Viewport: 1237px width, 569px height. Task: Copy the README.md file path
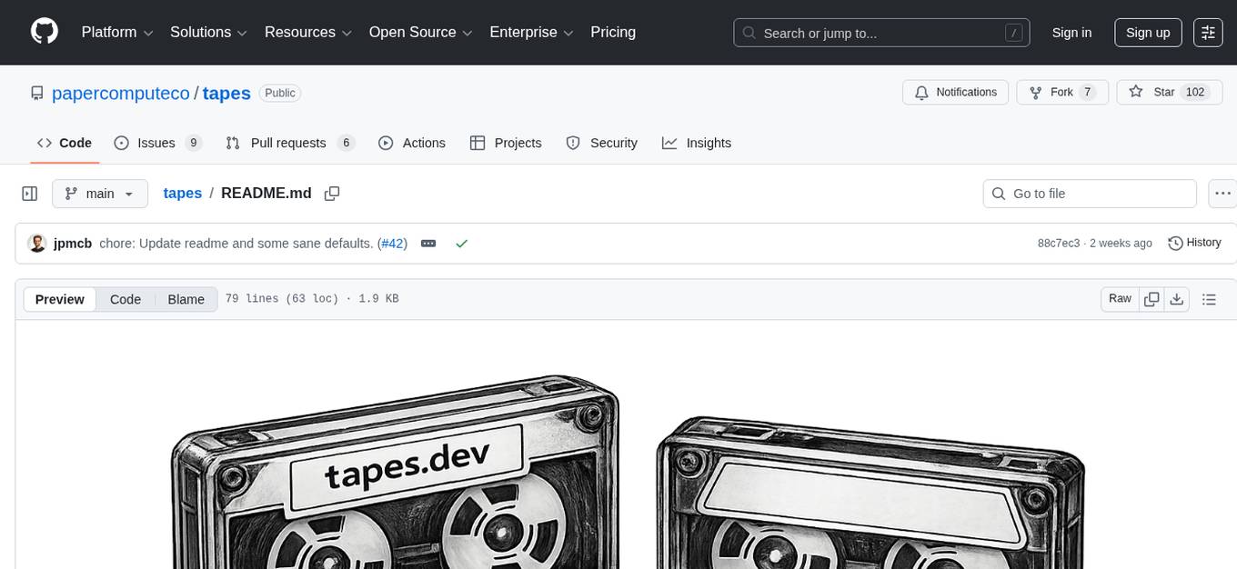(332, 194)
